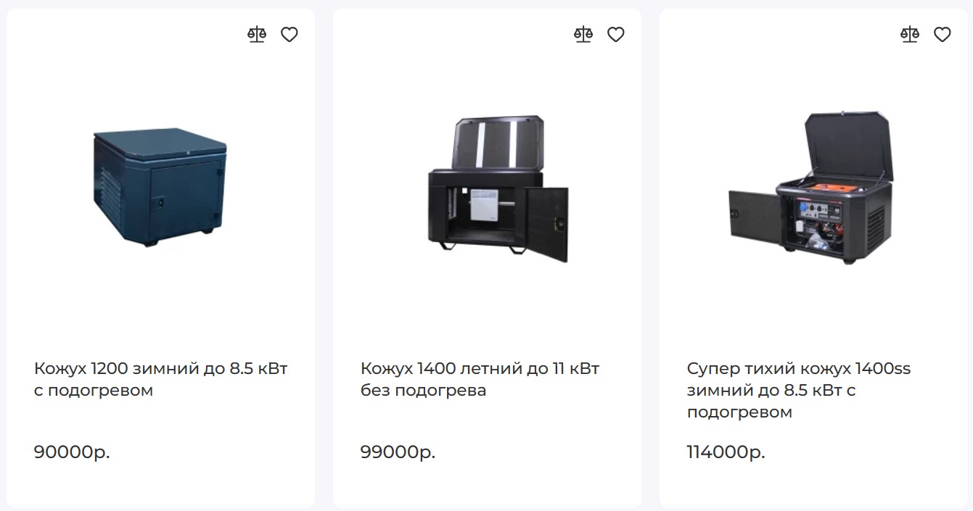Add Кожух 1200 зимний to comparison

pyautogui.click(x=257, y=34)
